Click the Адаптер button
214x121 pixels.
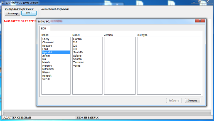pos(13,13)
